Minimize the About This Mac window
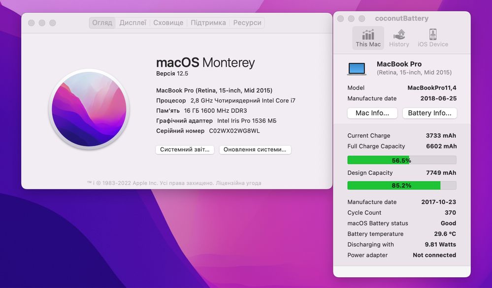The height and width of the screenshot is (288, 492). point(42,23)
